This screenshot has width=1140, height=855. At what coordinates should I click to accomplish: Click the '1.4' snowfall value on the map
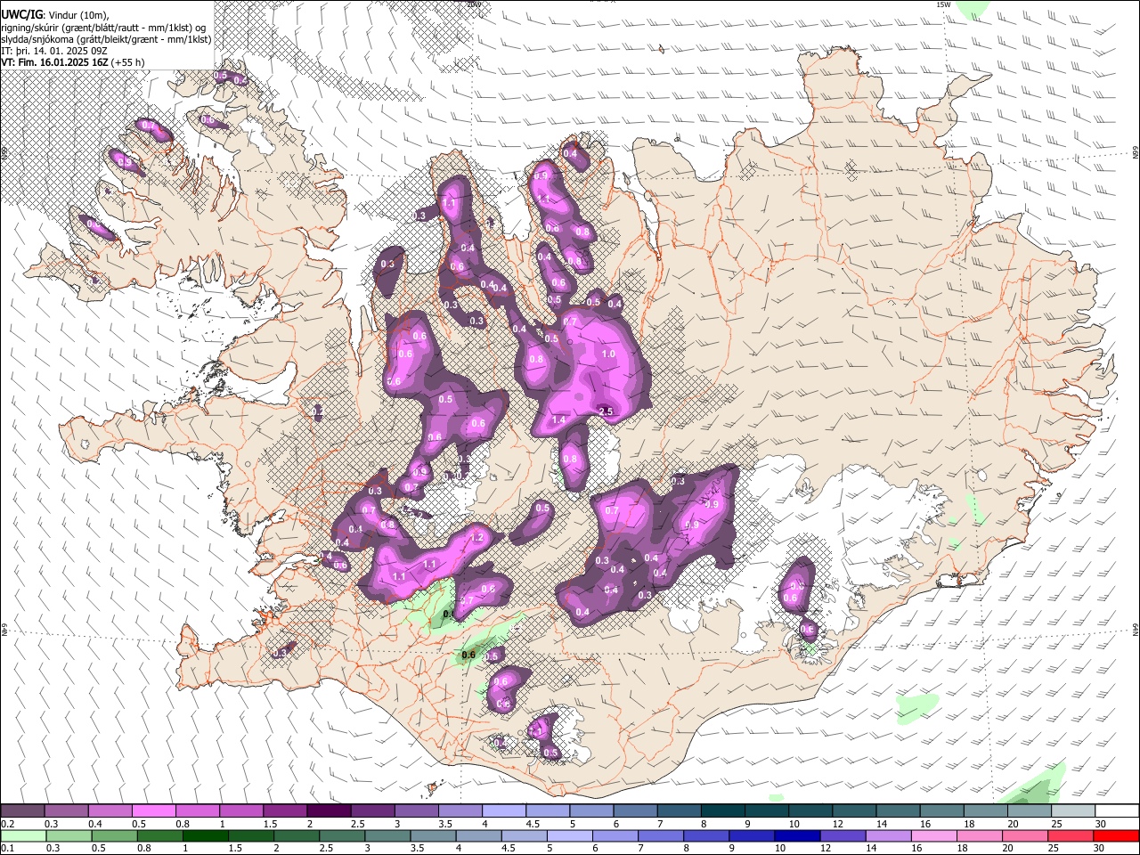(x=559, y=420)
